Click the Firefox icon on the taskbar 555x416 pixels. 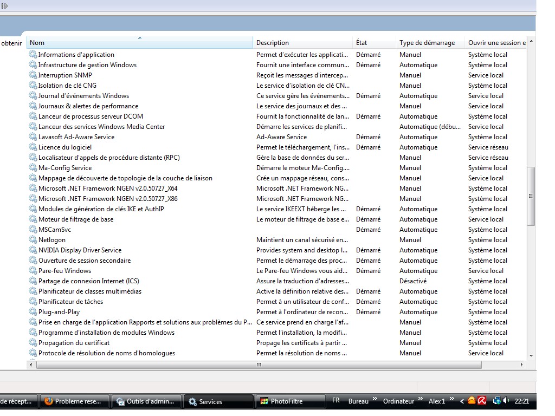(x=48, y=401)
